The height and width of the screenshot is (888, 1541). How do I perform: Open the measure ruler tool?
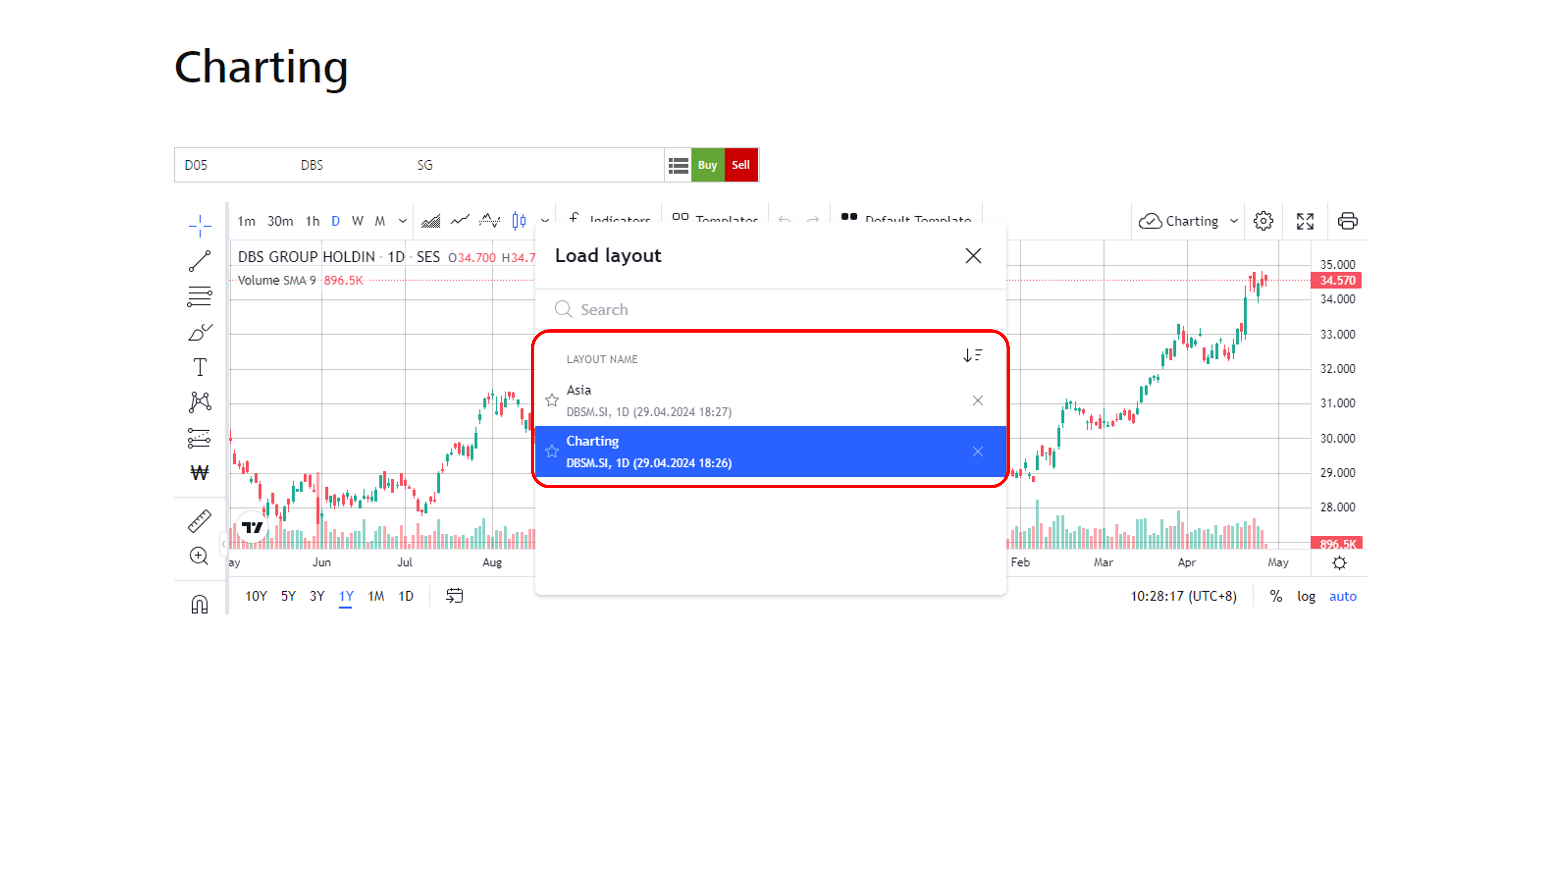point(199,521)
